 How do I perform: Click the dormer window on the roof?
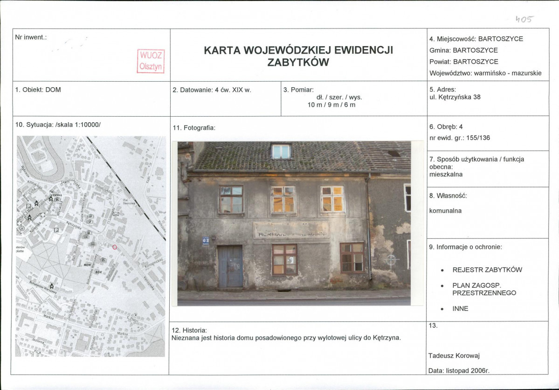point(281,151)
